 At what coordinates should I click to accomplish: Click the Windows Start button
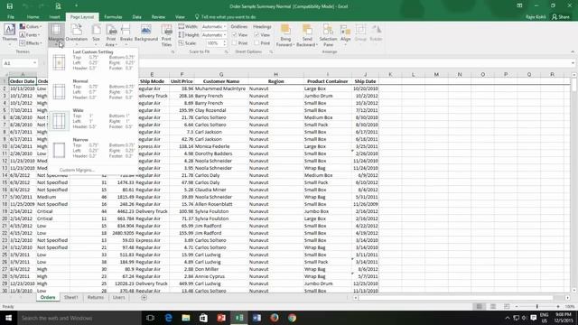click(8, 318)
